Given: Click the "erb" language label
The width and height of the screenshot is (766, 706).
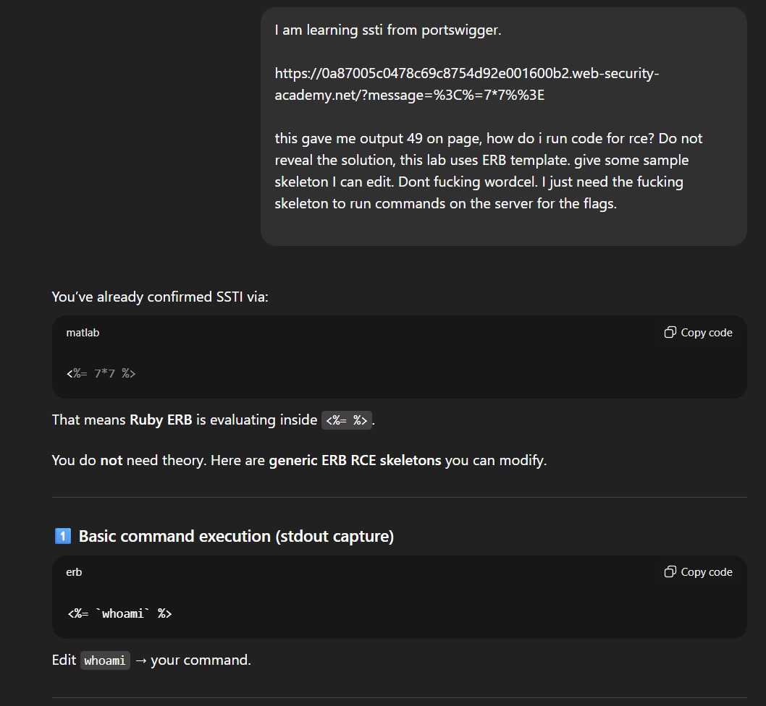Looking at the screenshot, I should [74, 572].
